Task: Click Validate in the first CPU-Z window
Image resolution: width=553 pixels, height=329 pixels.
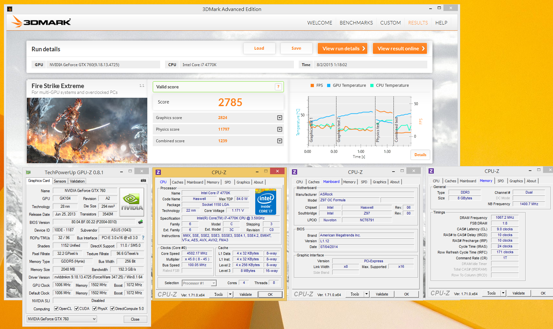Action: tap(246, 294)
